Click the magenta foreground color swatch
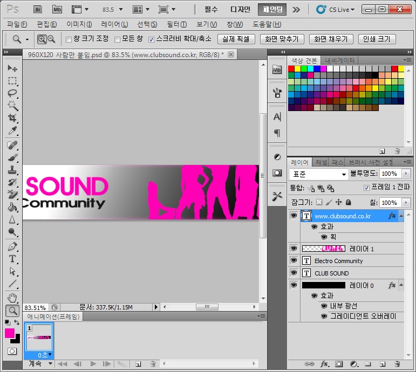 tap(10, 333)
